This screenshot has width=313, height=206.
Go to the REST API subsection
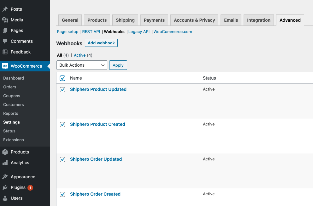91,32
